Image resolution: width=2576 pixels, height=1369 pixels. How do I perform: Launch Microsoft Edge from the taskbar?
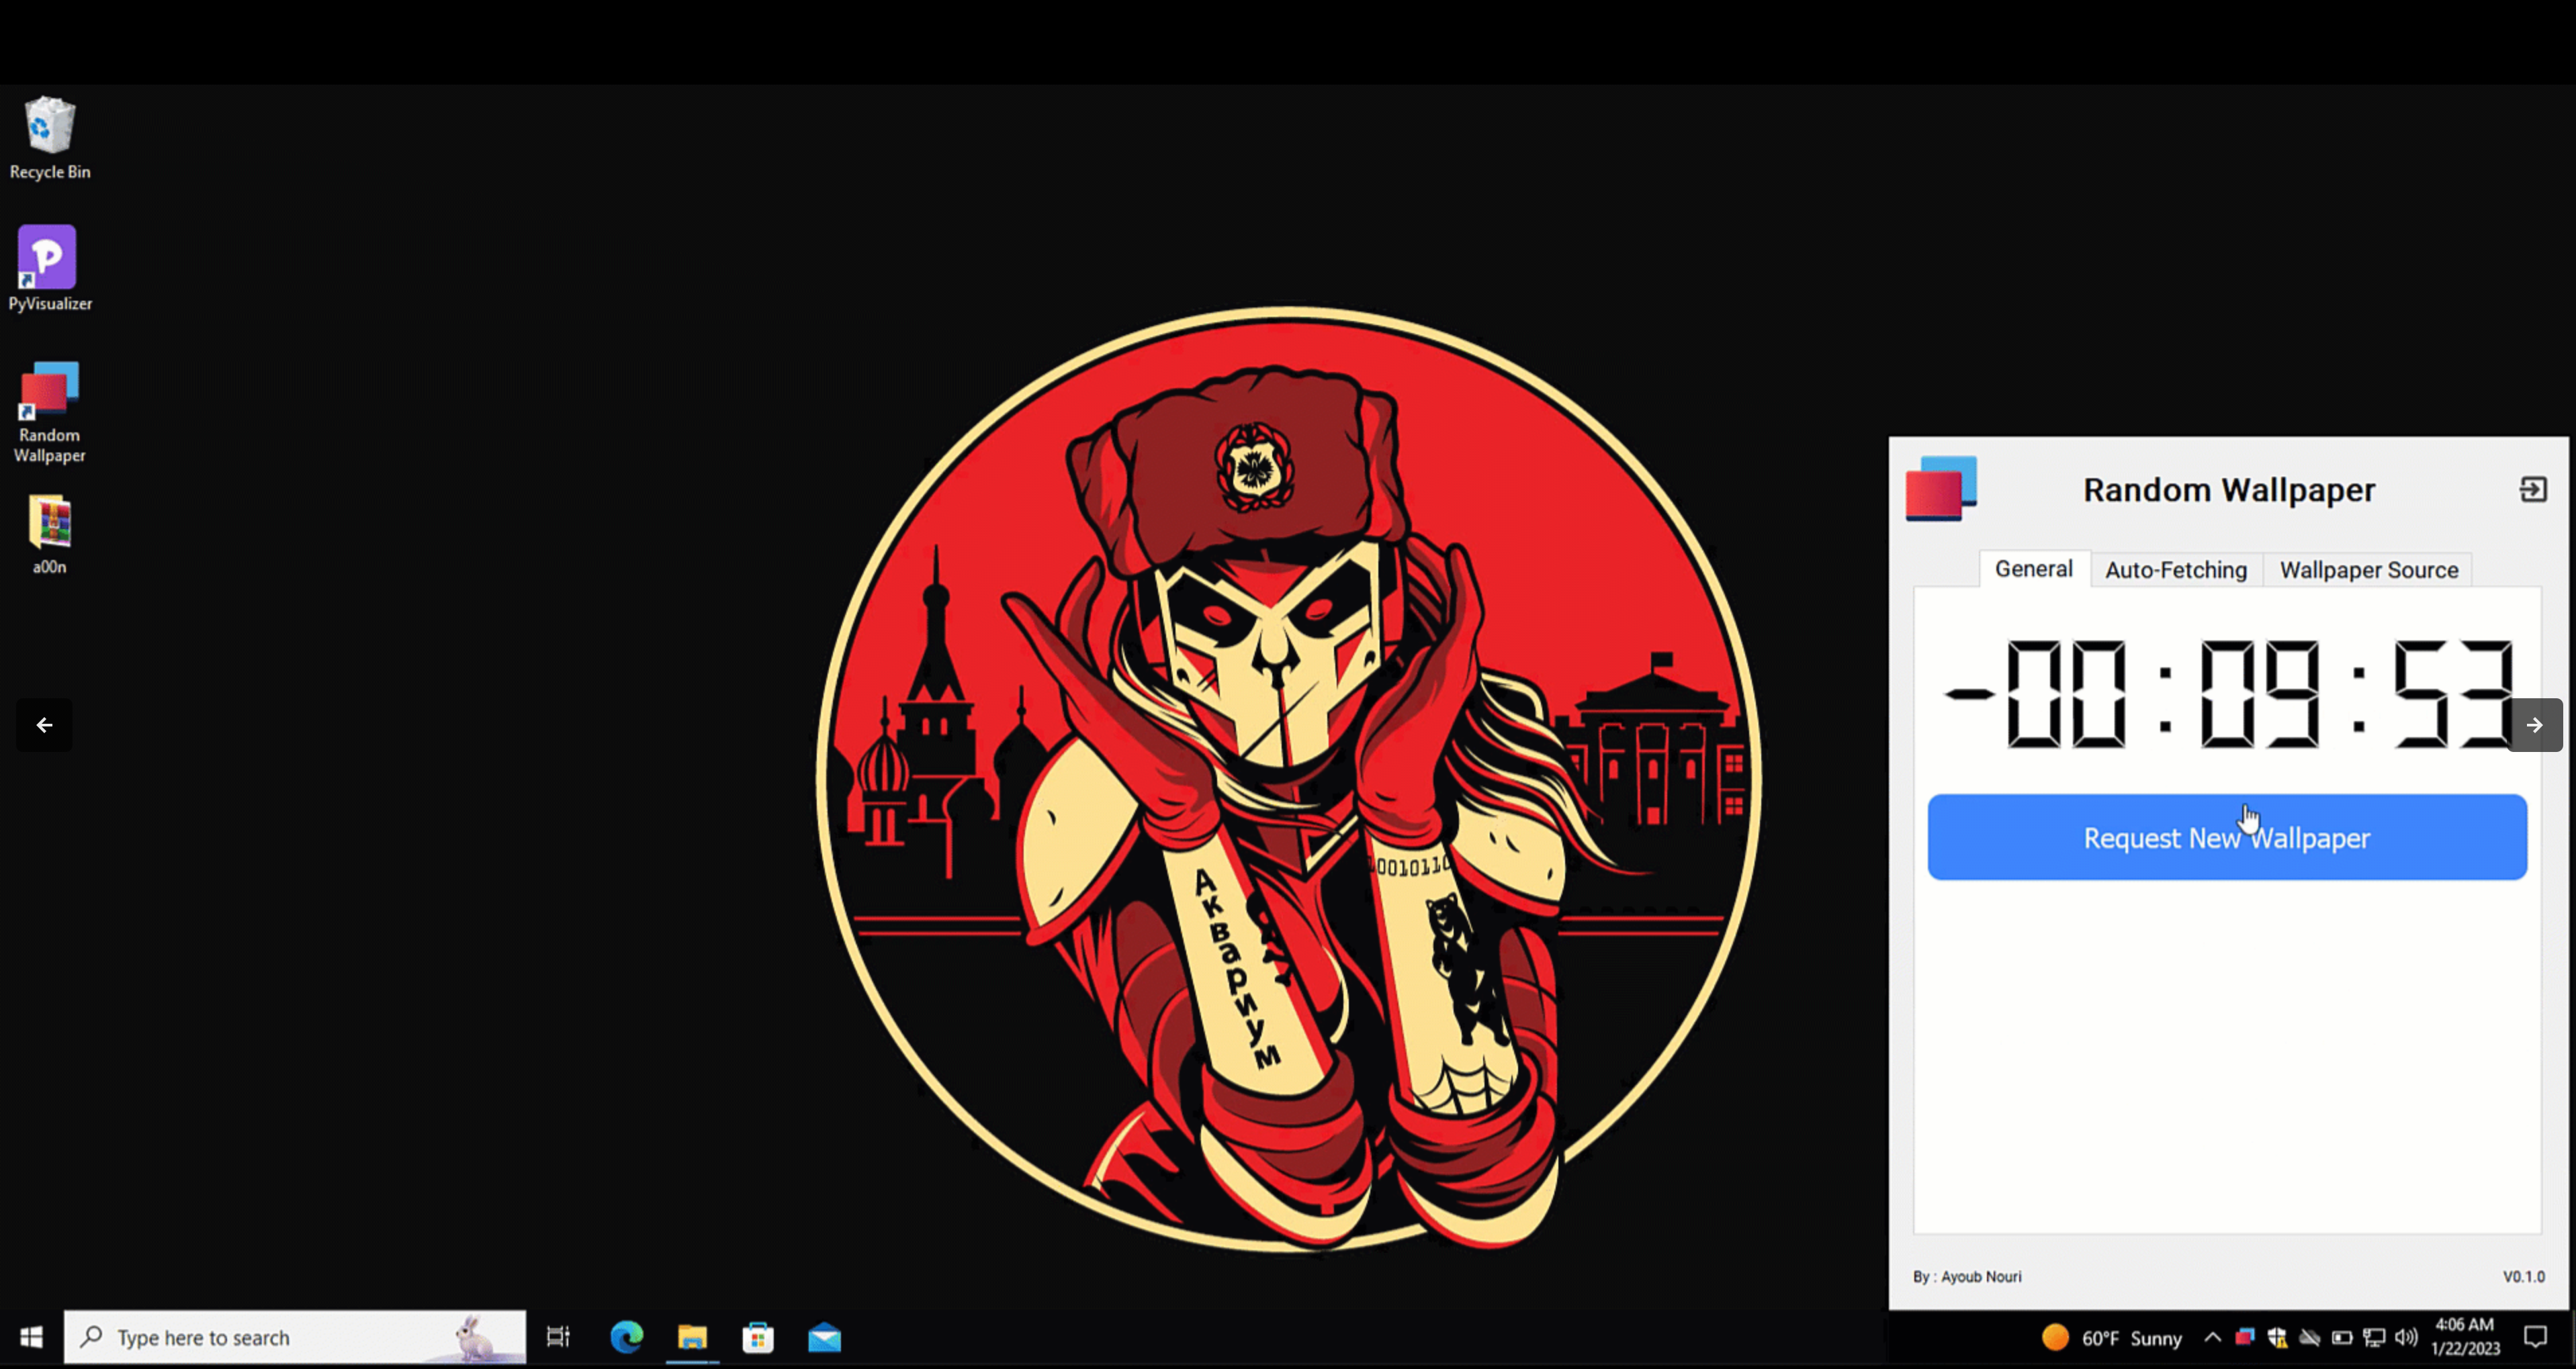click(627, 1337)
